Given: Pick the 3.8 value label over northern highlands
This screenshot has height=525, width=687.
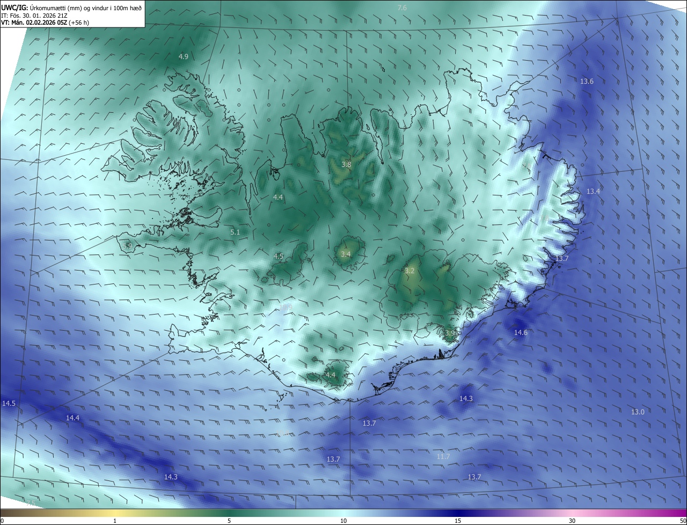Looking at the screenshot, I should (346, 164).
